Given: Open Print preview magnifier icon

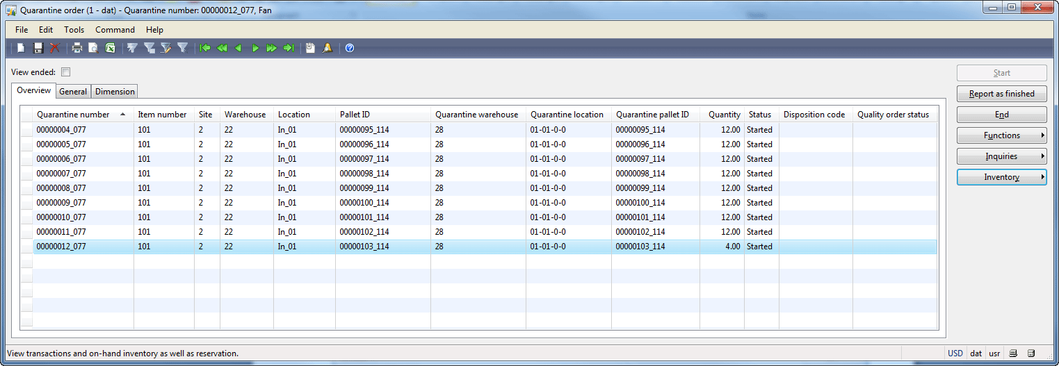Looking at the screenshot, I should (93, 48).
